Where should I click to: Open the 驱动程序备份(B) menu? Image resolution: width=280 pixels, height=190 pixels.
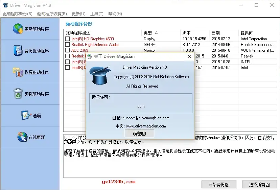[x=18, y=14]
